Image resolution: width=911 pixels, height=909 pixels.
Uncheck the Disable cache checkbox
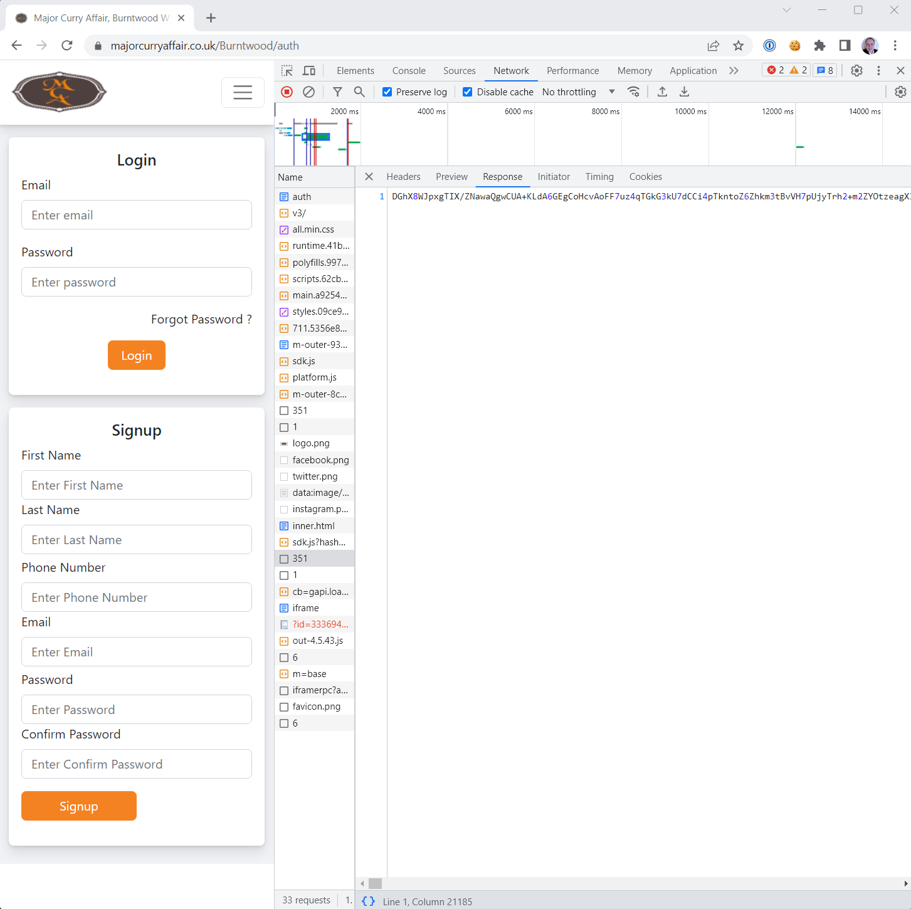click(x=468, y=92)
